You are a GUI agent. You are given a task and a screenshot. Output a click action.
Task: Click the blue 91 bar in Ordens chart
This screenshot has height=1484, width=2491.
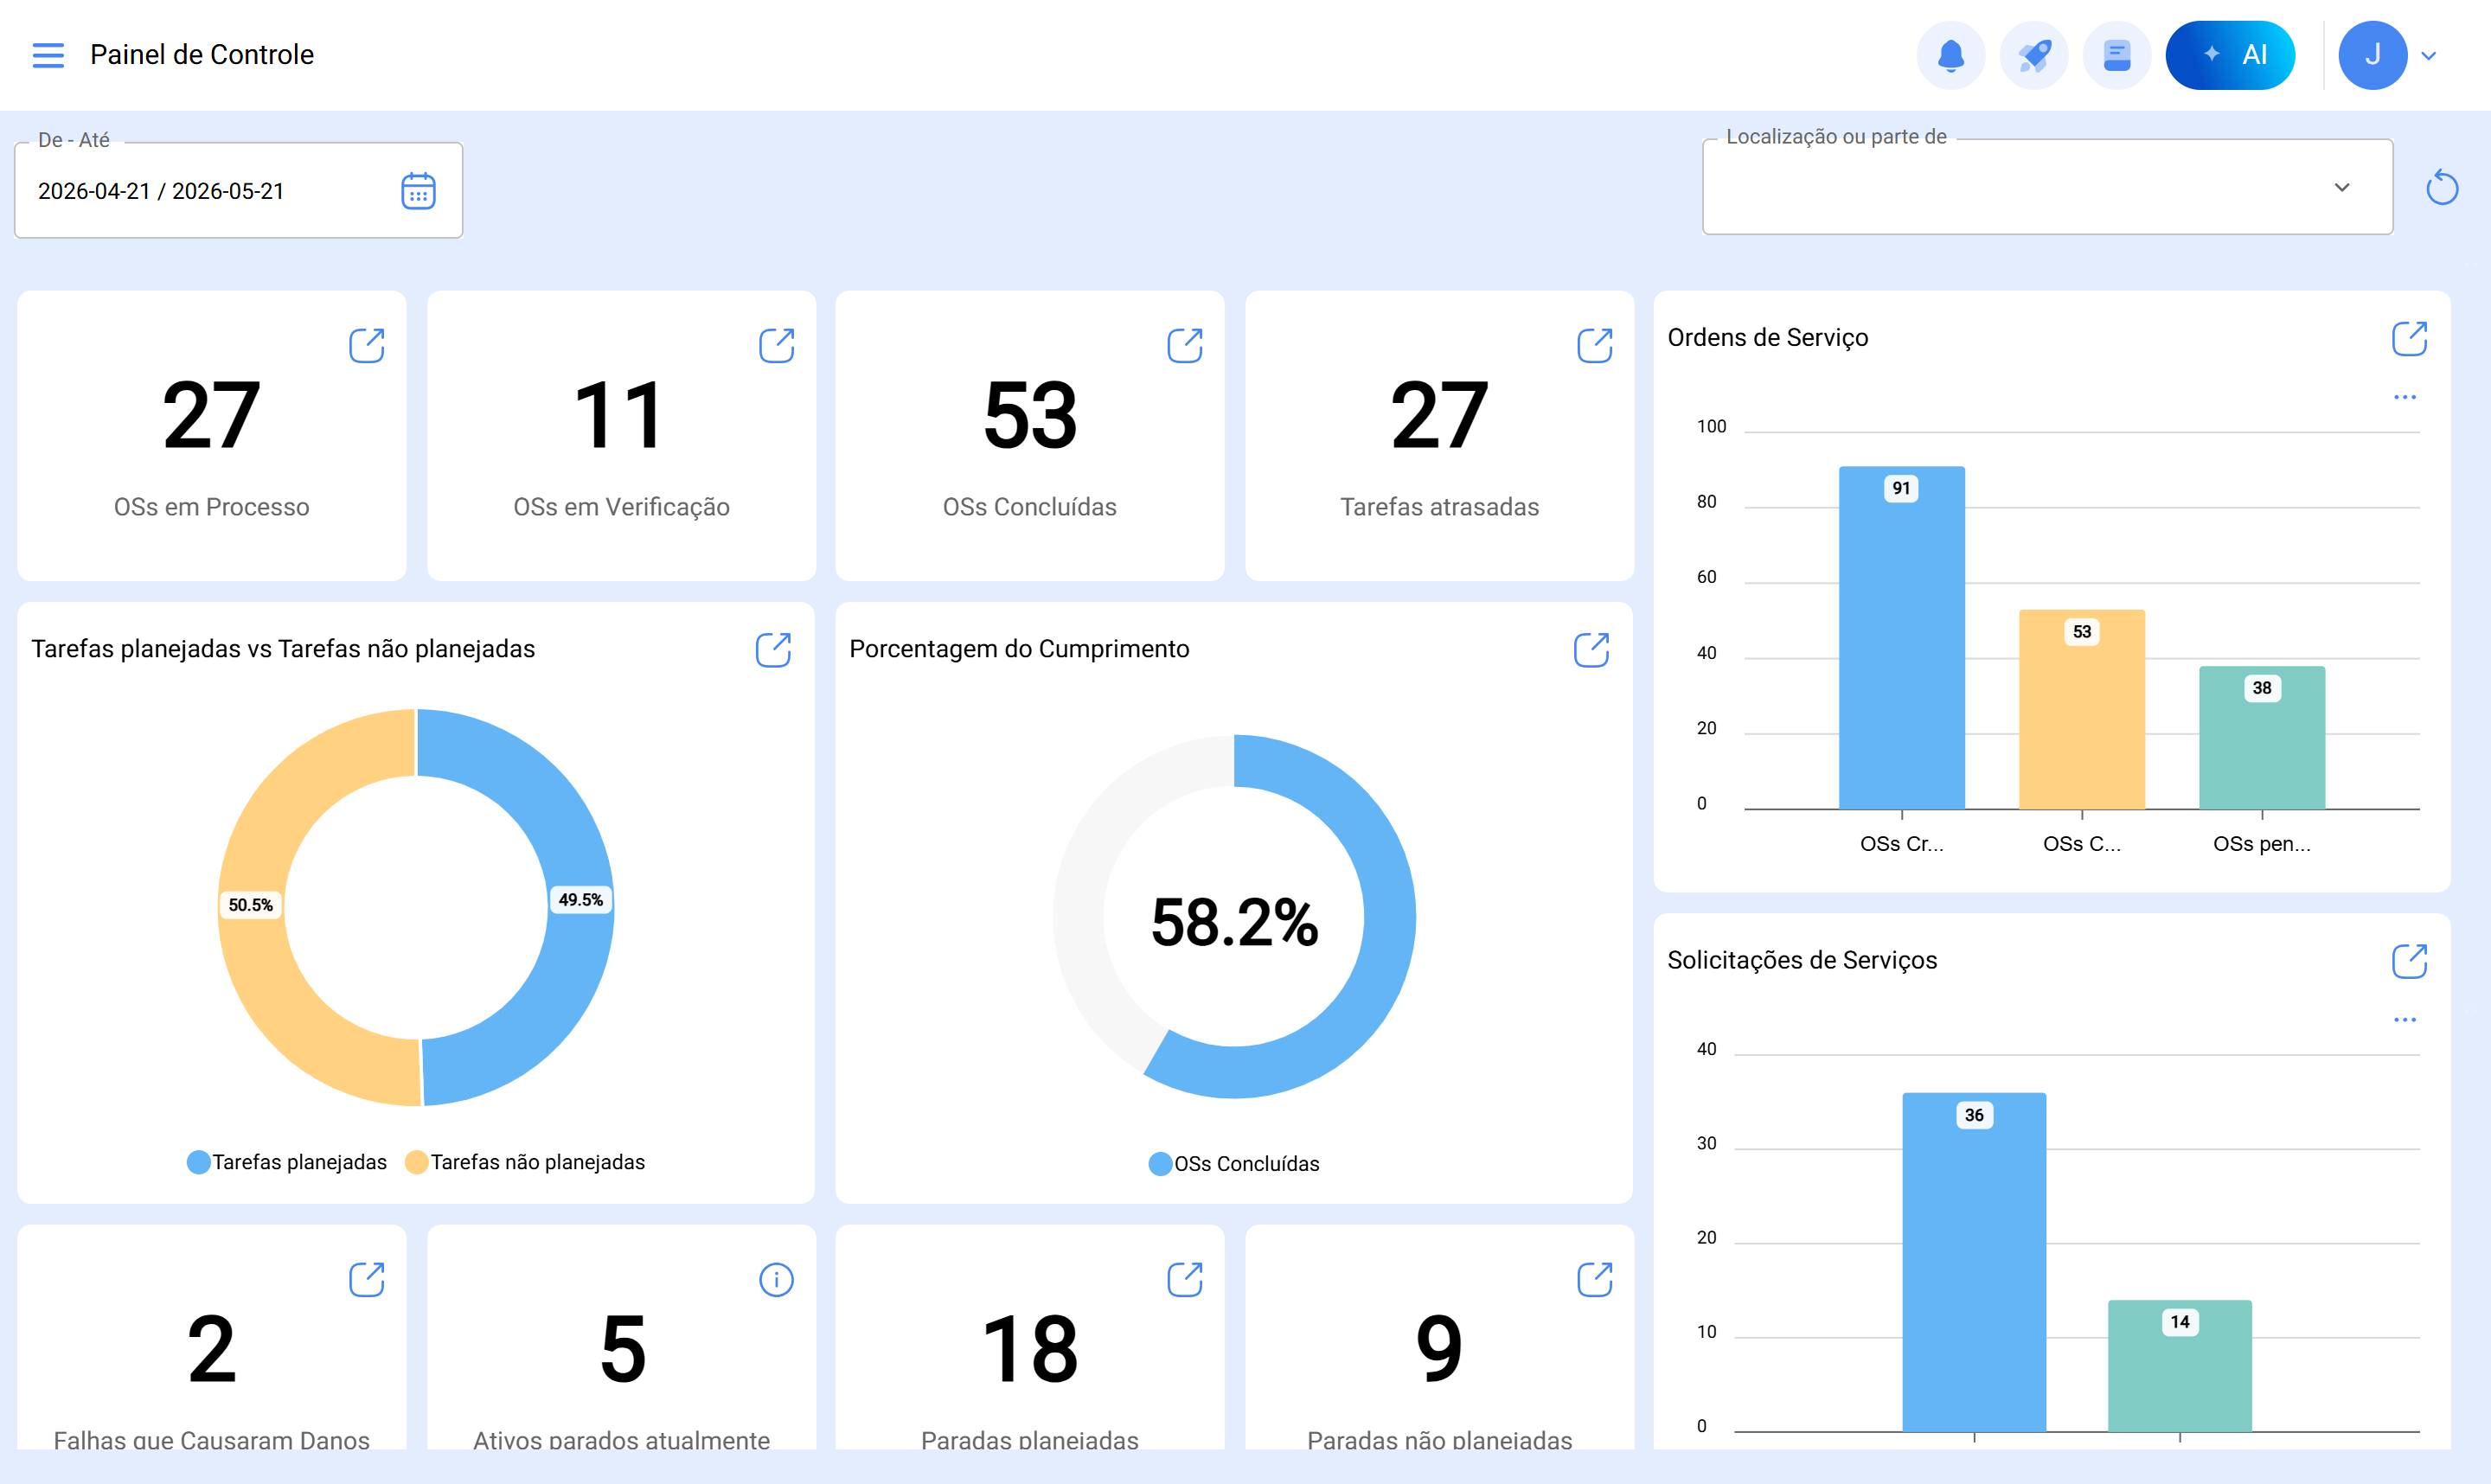tap(1901, 638)
